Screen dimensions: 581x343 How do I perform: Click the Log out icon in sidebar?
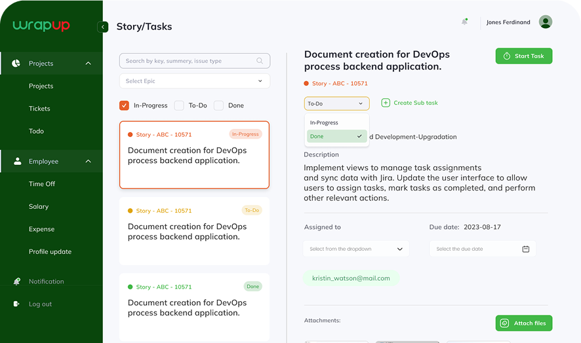point(17,304)
